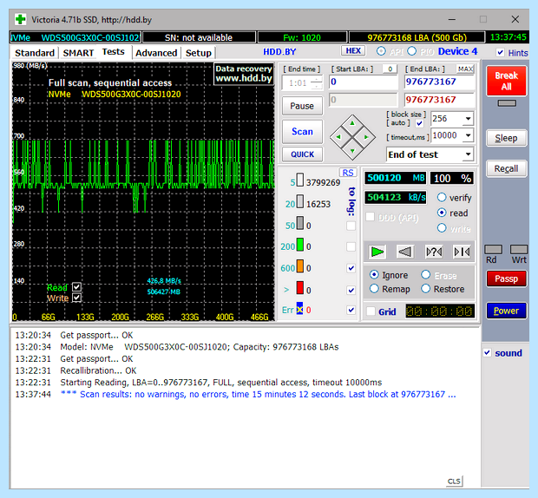
Task: Click the green 200 ms block indicator
Action: pyautogui.click(x=300, y=244)
